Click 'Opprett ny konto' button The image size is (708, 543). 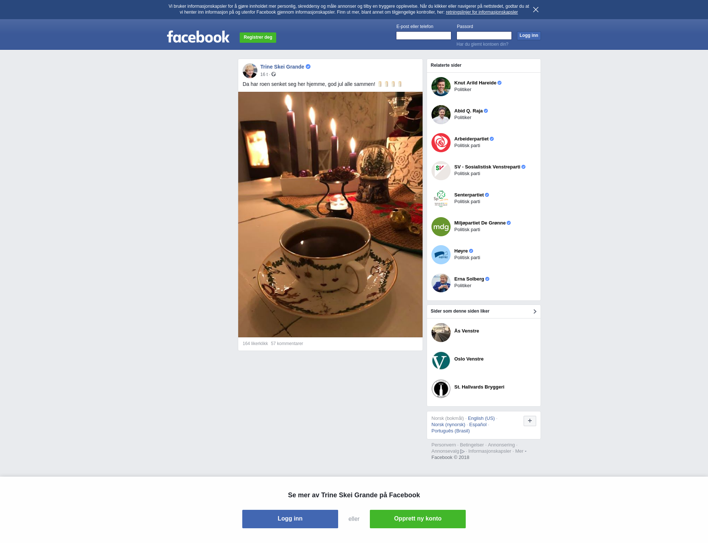[x=417, y=519]
